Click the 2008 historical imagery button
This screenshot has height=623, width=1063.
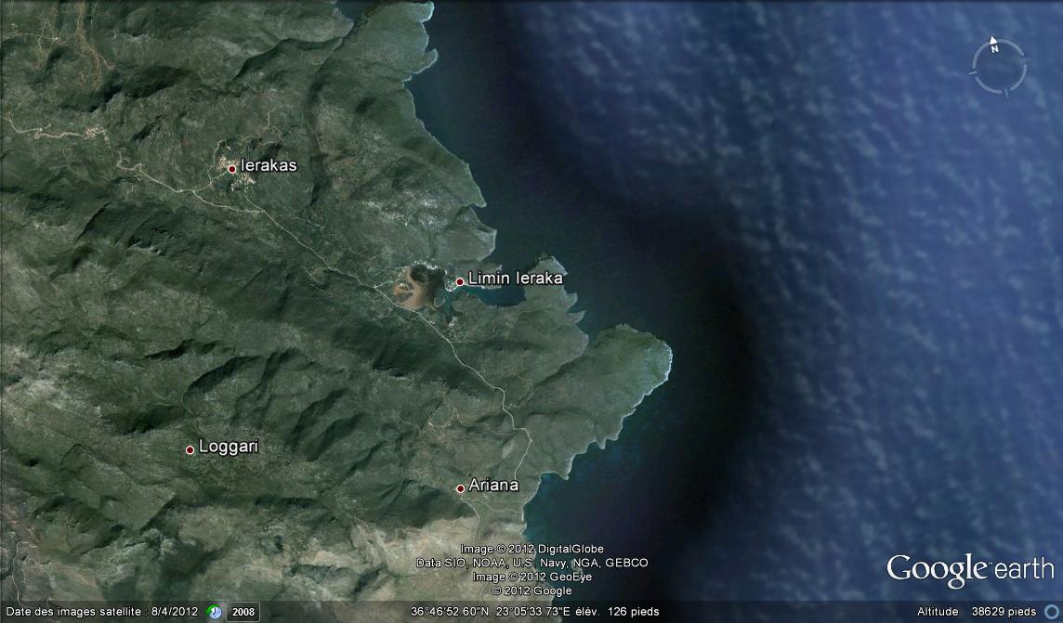(243, 612)
